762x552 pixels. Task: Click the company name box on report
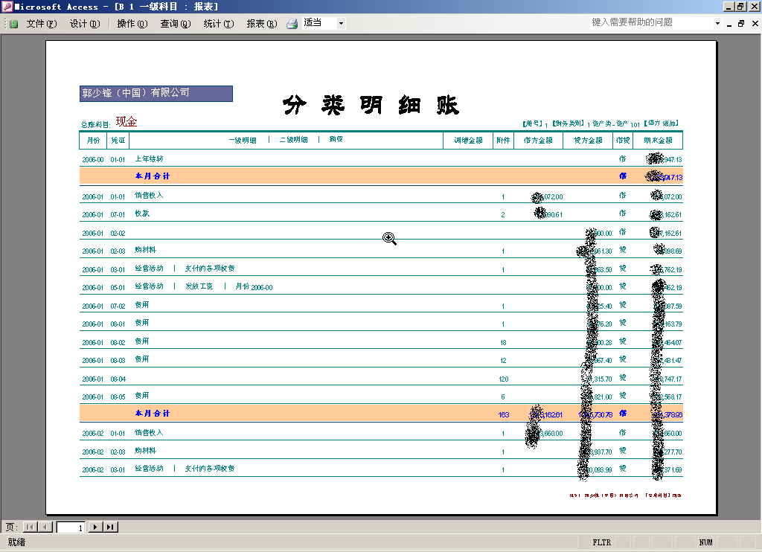156,93
